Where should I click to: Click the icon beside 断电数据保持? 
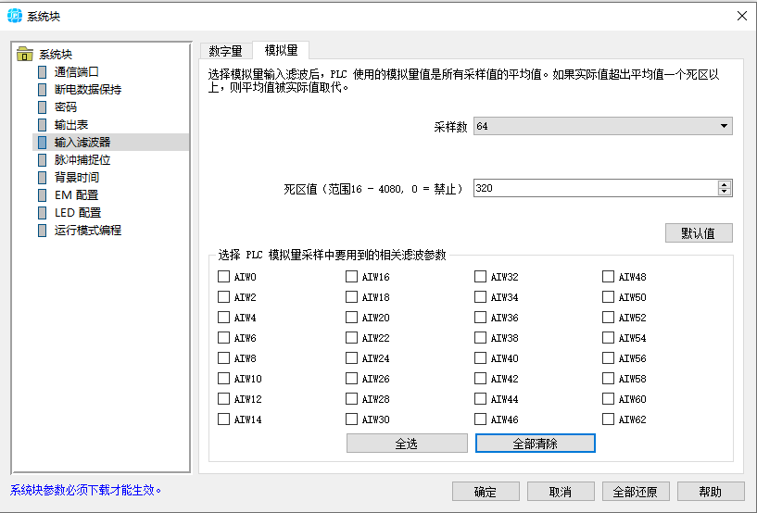tap(43, 89)
